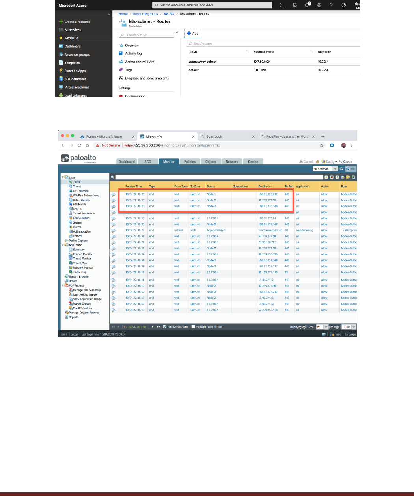Open Access control (IAM) menu item
Viewport: 414px width, 496px height.
(140, 62)
